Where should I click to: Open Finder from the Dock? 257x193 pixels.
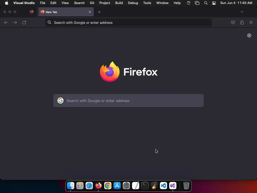71,186
